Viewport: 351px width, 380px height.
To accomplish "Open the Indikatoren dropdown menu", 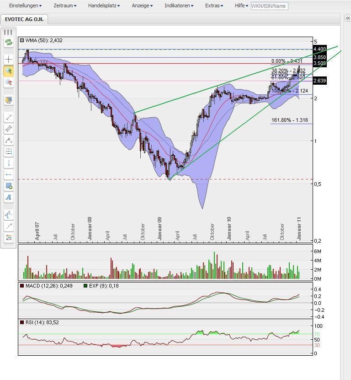I will (x=179, y=5).
